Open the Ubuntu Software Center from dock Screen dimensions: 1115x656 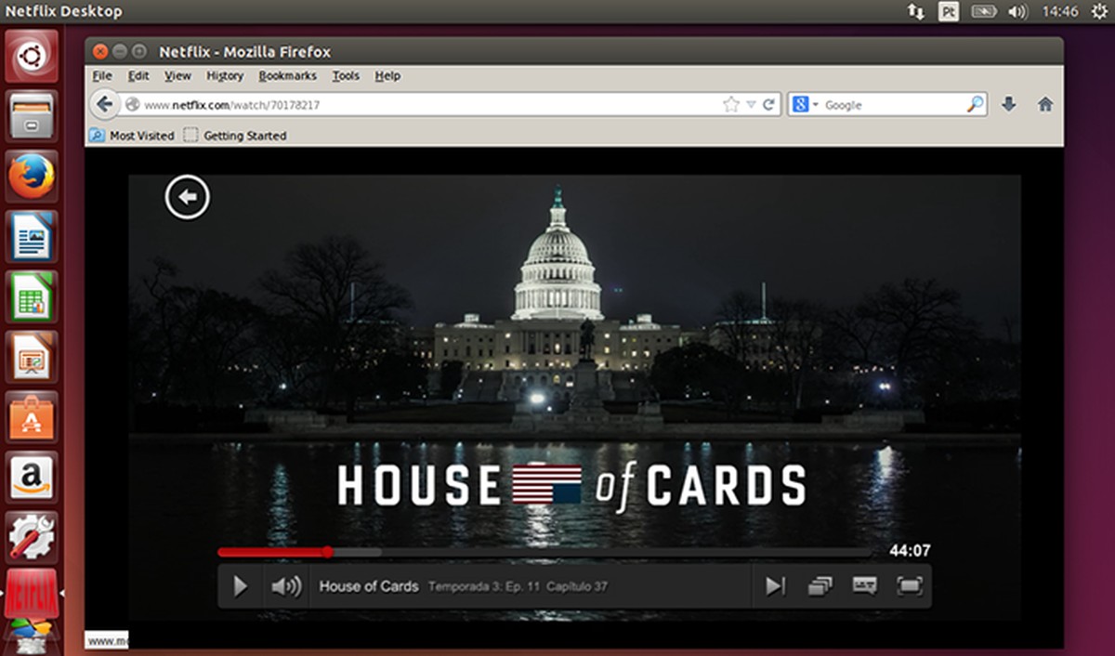tap(31, 415)
